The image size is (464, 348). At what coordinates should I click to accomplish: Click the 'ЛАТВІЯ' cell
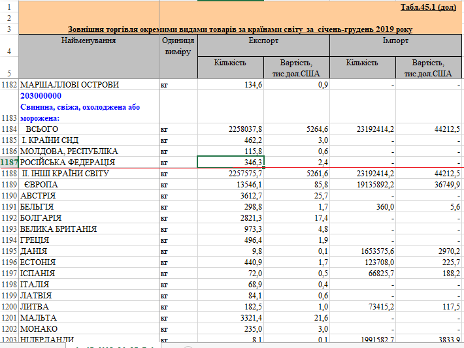[x=89, y=295]
